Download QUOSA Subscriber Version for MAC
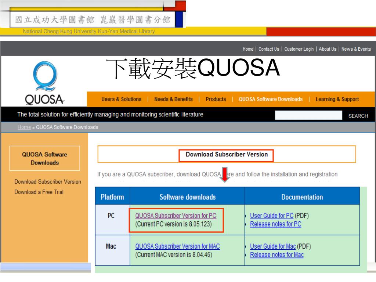The height and width of the screenshot is (282, 376). pyautogui.click(x=177, y=246)
